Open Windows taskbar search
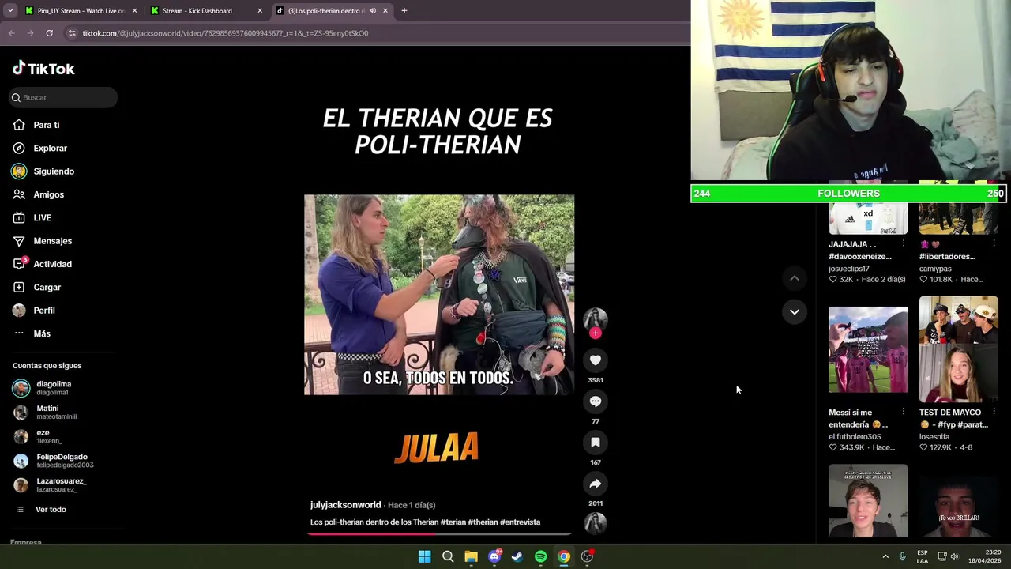 pos(448,556)
